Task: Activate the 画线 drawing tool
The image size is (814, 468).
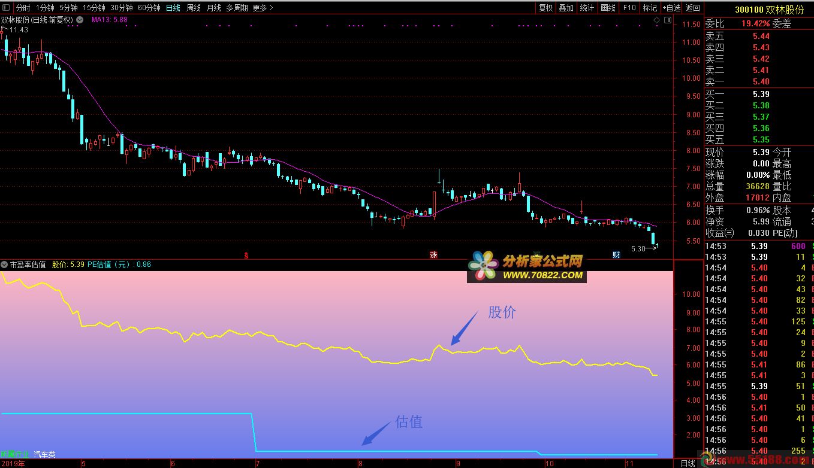Action: (608, 8)
